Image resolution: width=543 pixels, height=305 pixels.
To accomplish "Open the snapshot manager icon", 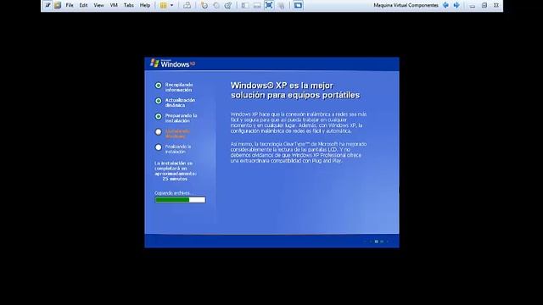I will coord(228,5).
